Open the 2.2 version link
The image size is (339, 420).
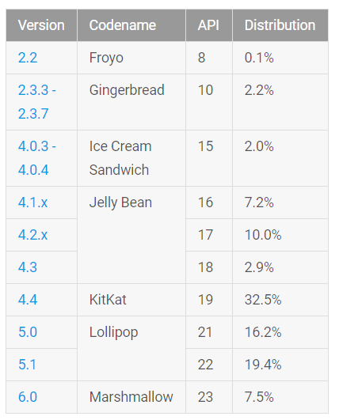(x=28, y=58)
